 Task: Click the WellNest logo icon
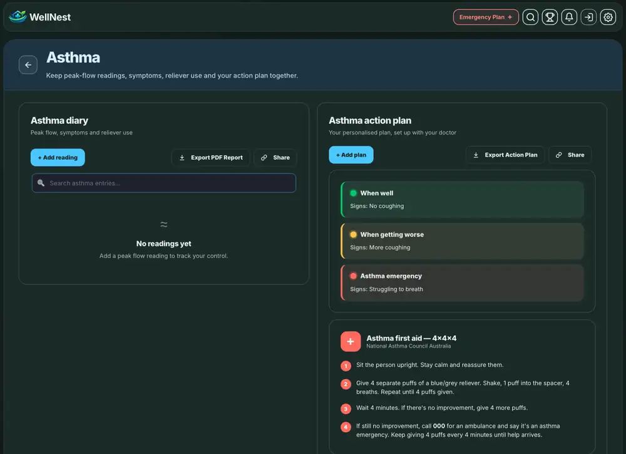pos(18,17)
